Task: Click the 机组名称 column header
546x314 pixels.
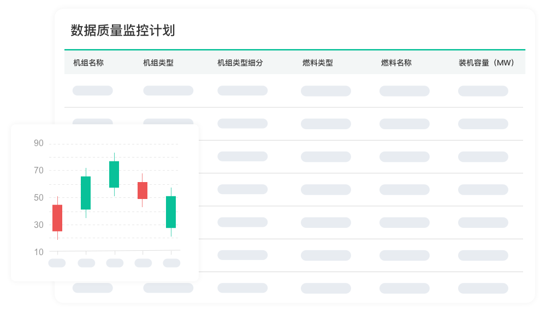Action: (88, 63)
